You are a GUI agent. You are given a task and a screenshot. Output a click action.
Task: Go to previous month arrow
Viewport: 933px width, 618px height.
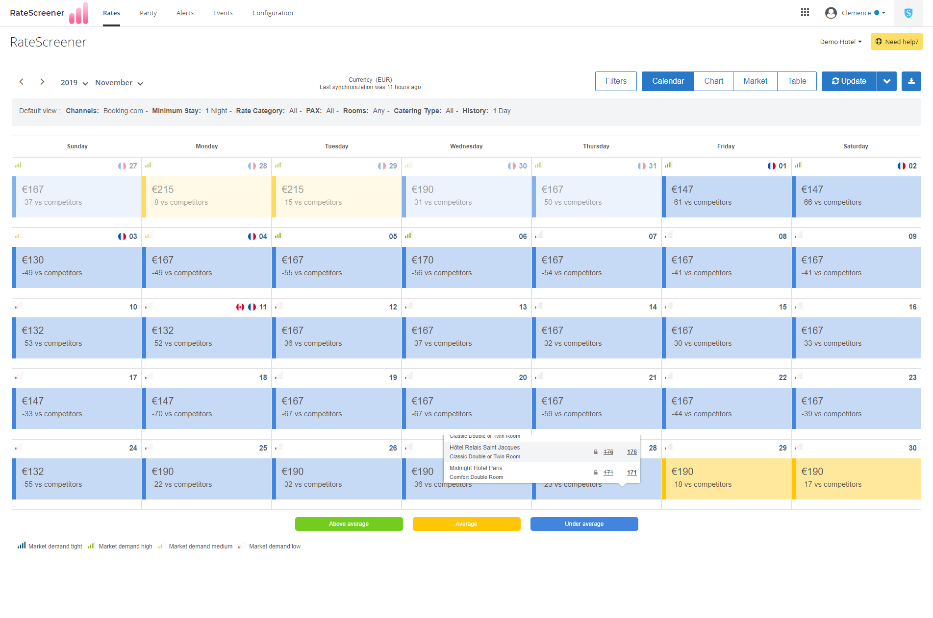[22, 82]
